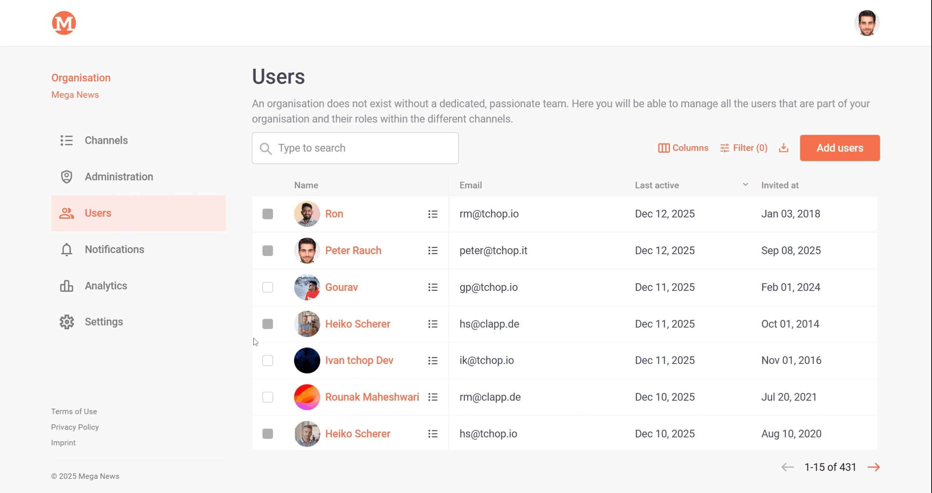932x493 pixels.
Task: Toggle Last active sort chevron
Action: (745, 185)
